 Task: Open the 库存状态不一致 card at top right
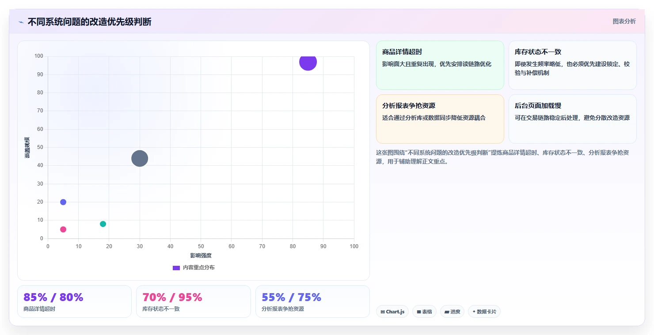coord(573,65)
